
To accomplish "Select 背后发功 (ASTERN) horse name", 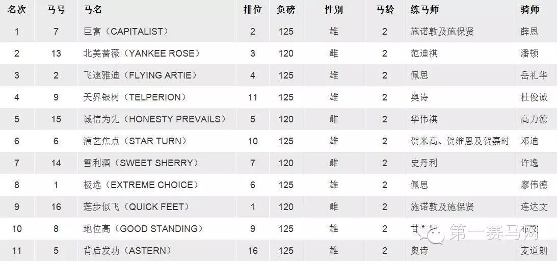I will pyautogui.click(x=127, y=251).
